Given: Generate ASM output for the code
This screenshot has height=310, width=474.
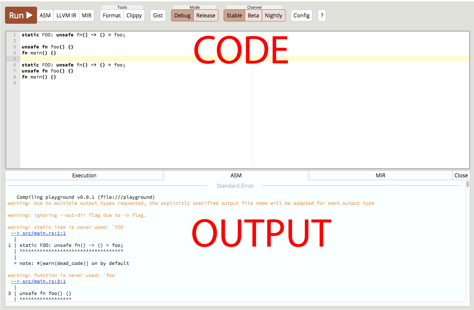Looking at the screenshot, I should (x=45, y=15).
